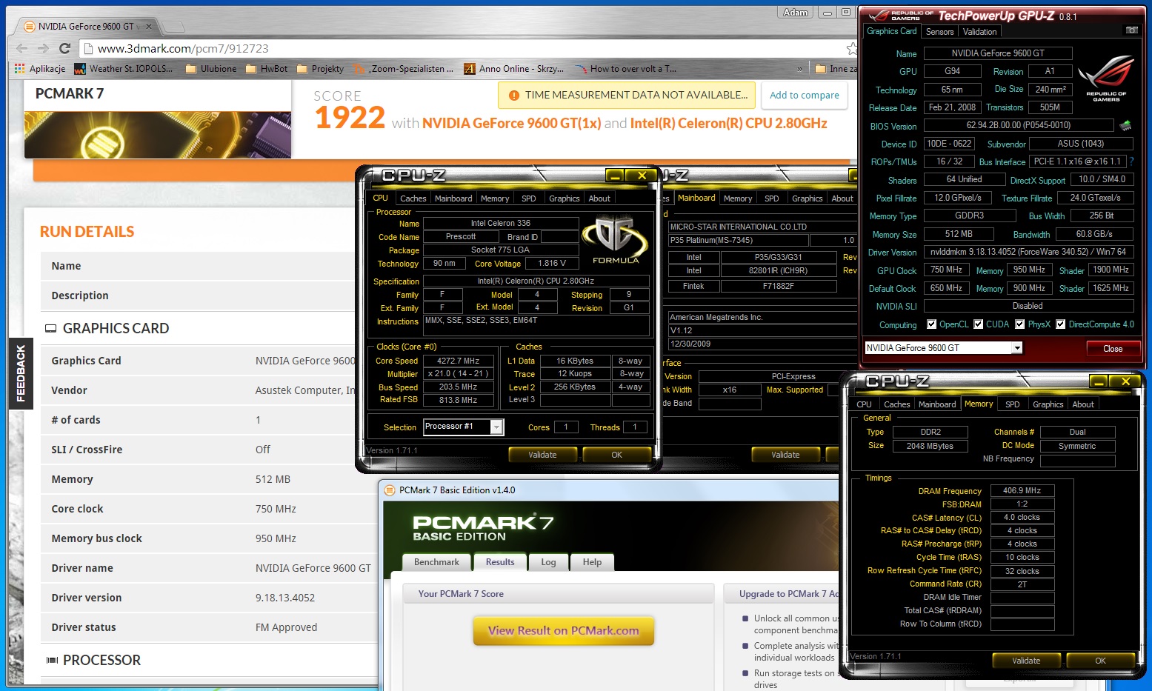Image resolution: width=1152 pixels, height=691 pixels.
Task: Open the FEEDBACK side tab
Action: 21,373
